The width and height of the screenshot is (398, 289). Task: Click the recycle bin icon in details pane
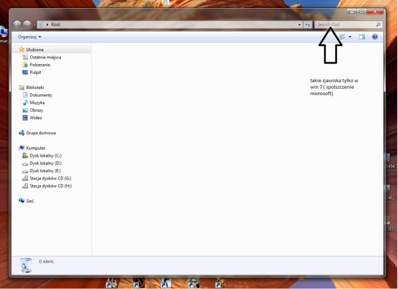pos(25,265)
